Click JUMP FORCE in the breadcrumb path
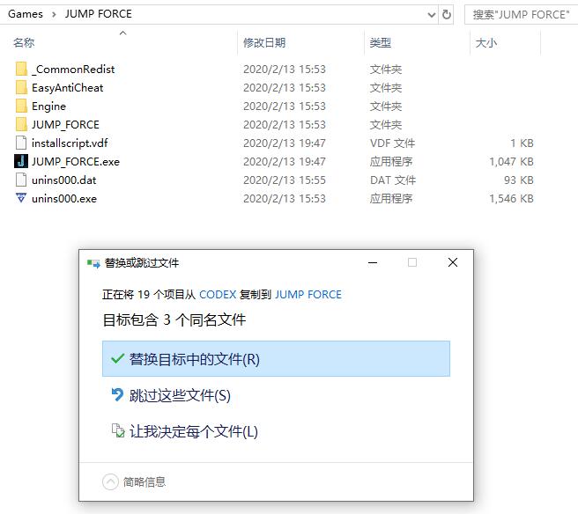Image resolution: width=578 pixels, height=514 pixels. [x=99, y=14]
